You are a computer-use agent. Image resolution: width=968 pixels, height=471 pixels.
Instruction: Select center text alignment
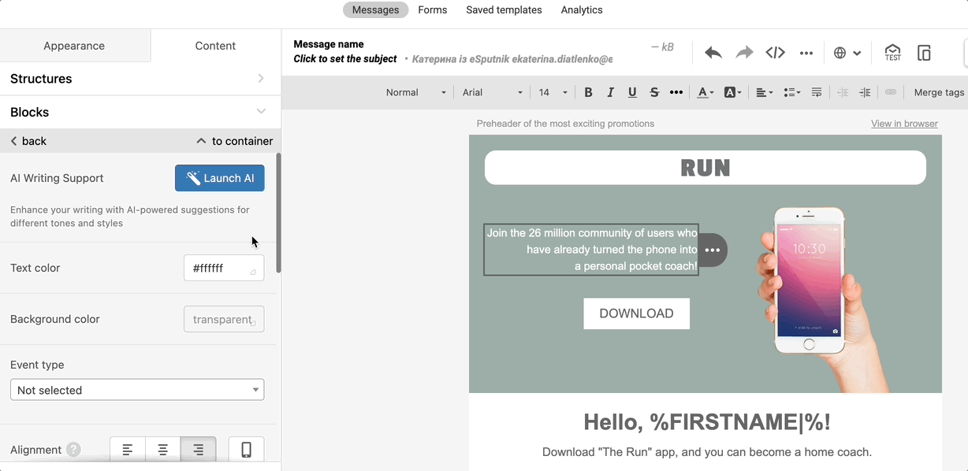click(x=162, y=450)
